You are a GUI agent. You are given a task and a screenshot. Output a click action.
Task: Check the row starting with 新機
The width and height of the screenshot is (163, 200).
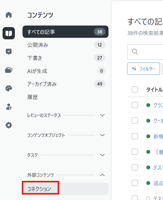(135, 136)
